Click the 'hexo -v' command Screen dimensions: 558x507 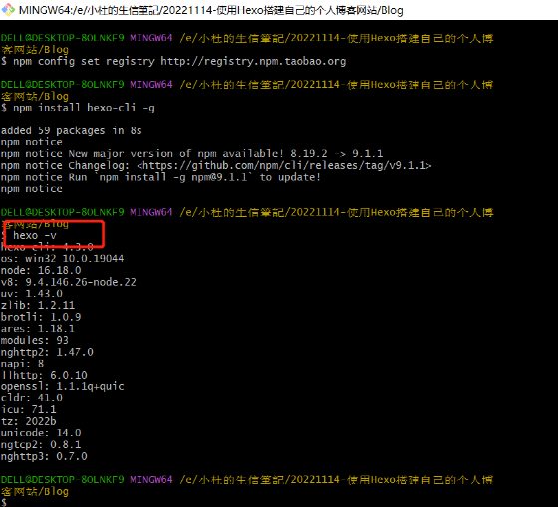click(35, 235)
